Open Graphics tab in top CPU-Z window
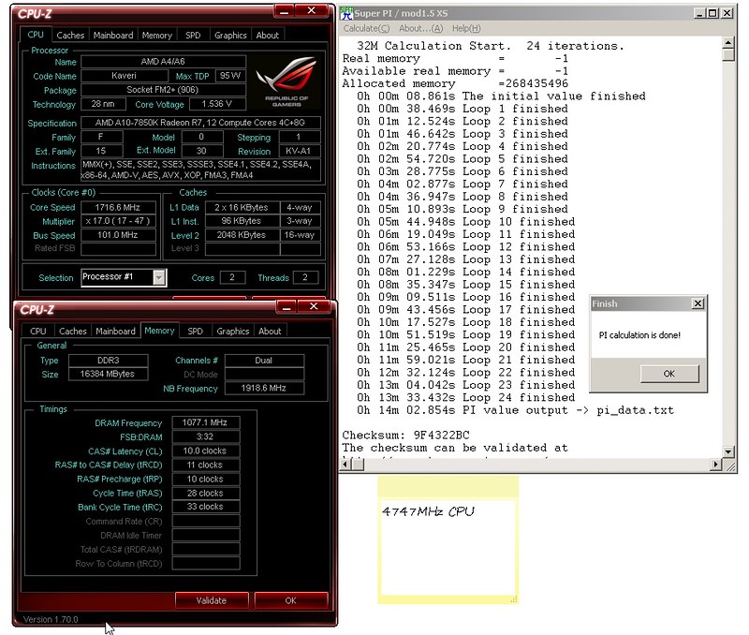749x635 pixels. [x=230, y=36]
